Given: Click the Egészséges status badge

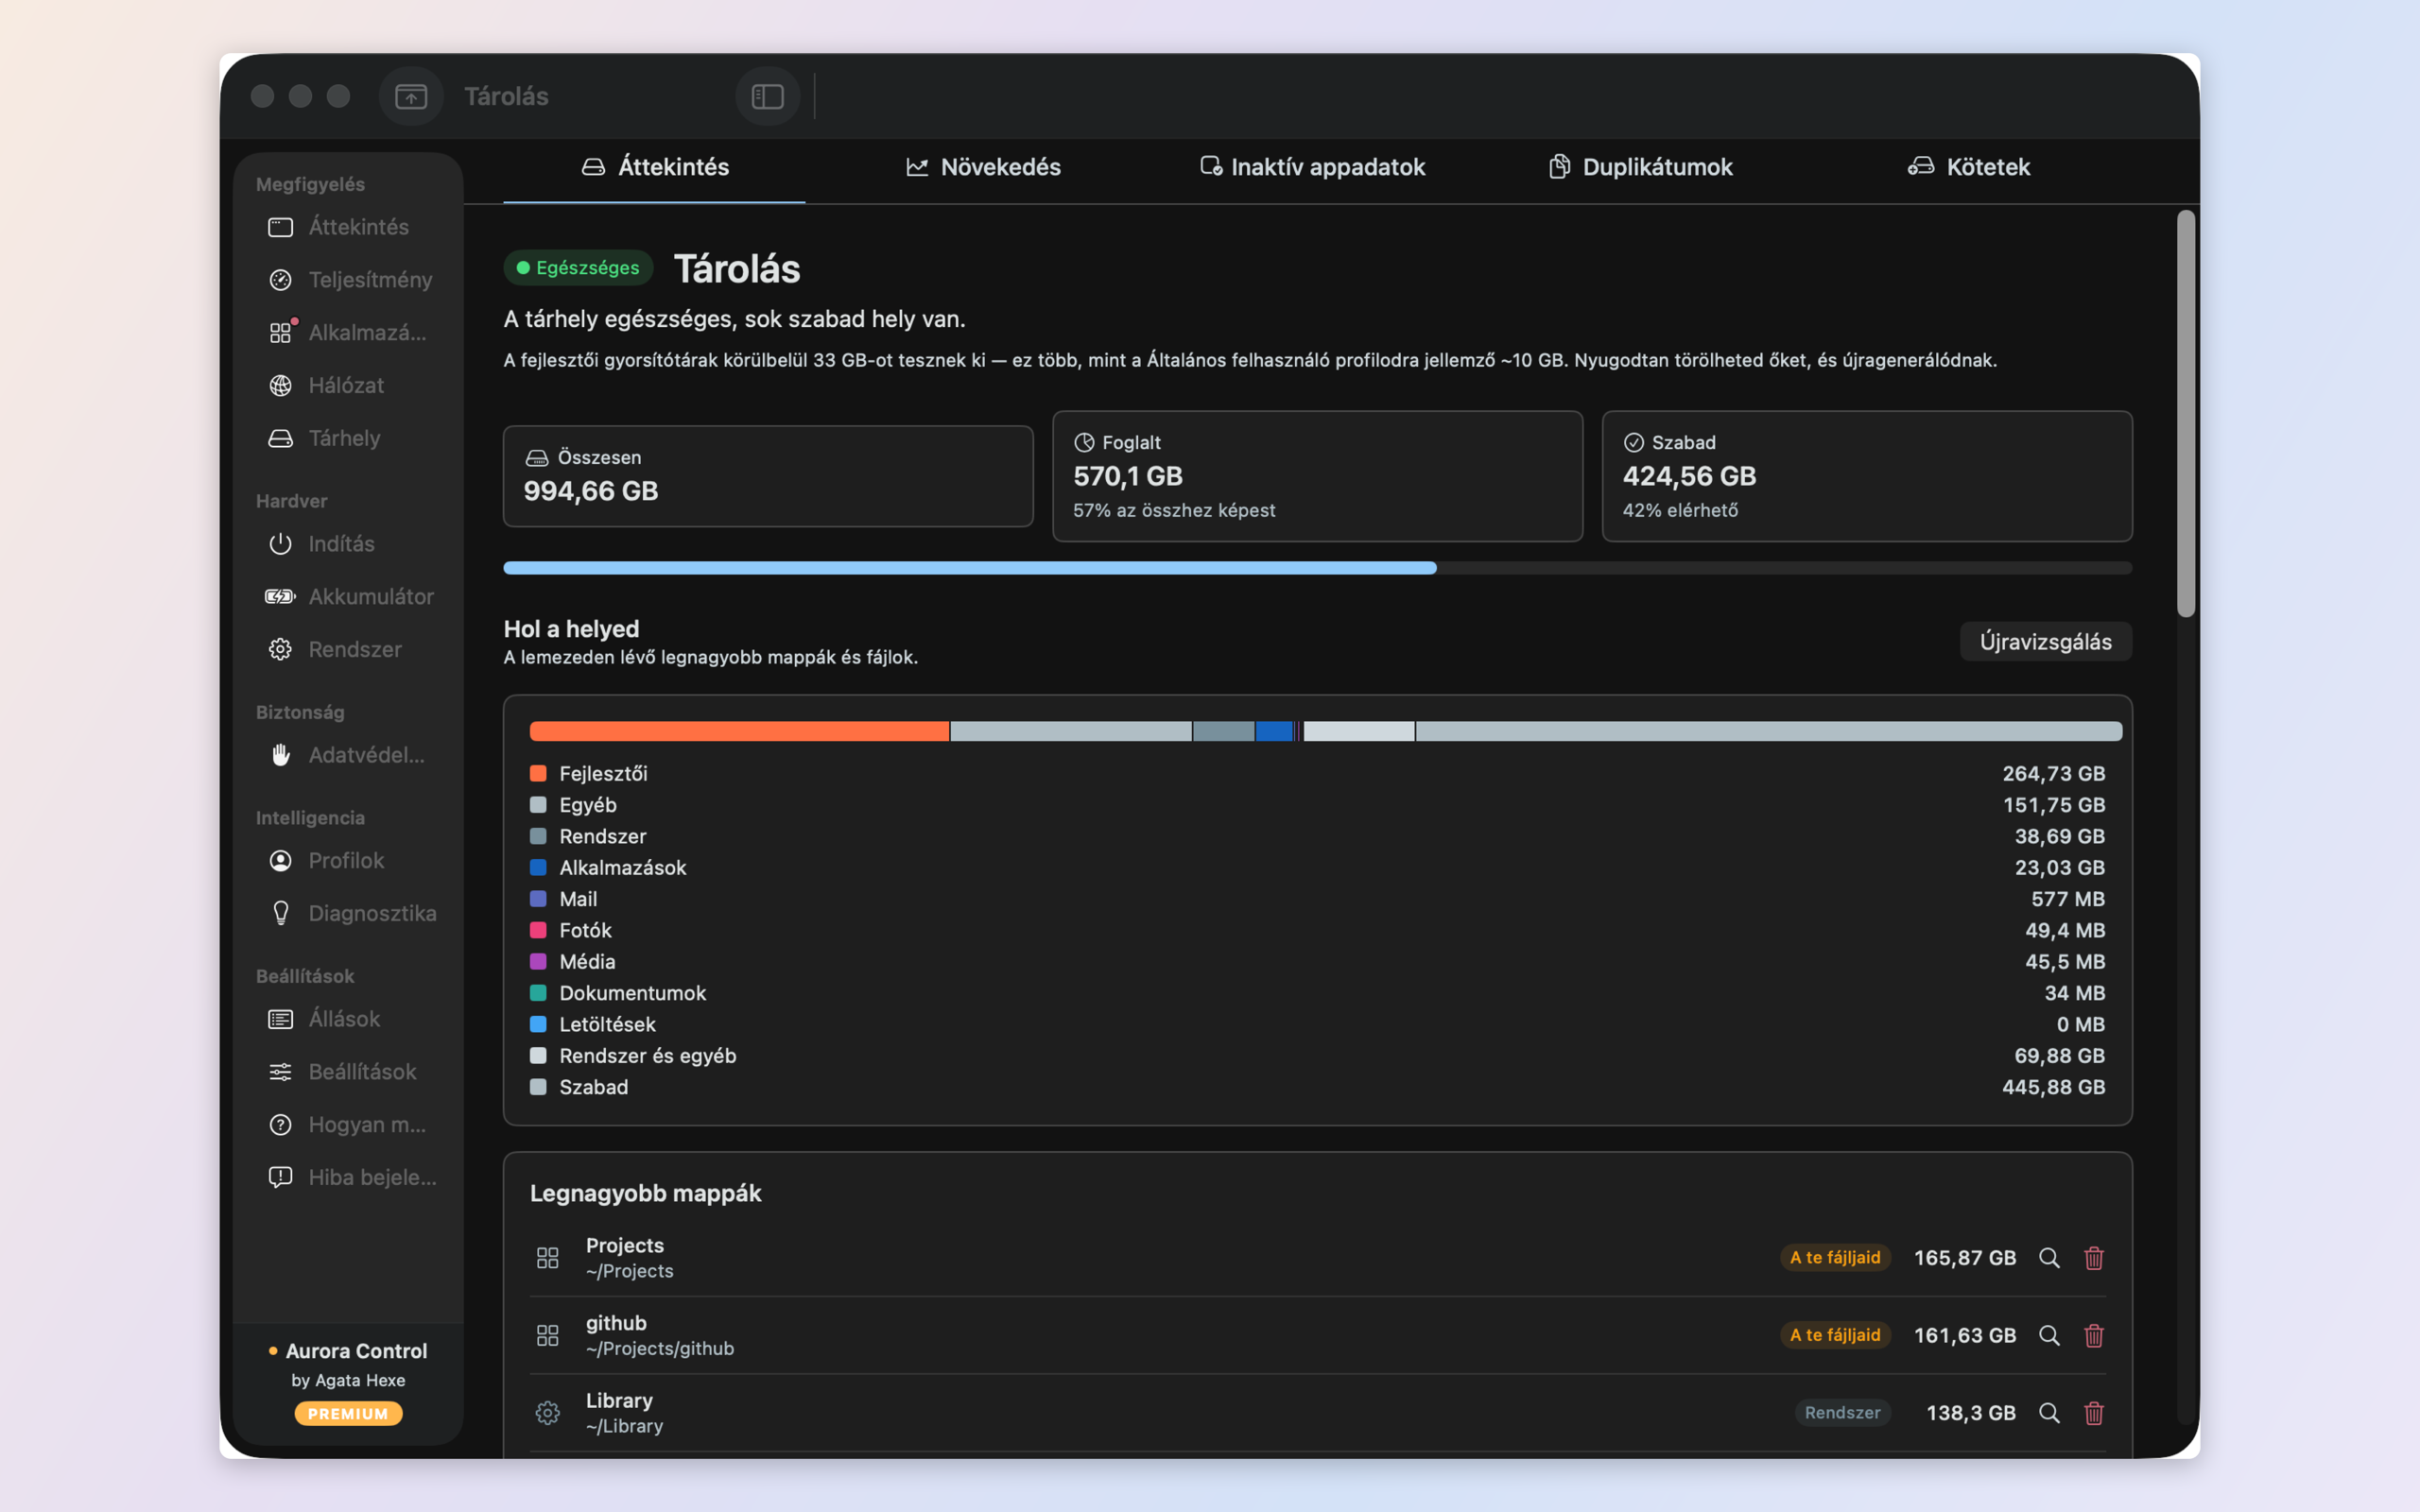Looking at the screenshot, I should click(x=578, y=268).
